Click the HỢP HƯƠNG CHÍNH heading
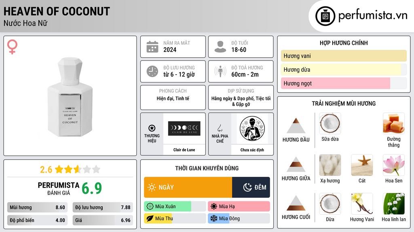 344,43
